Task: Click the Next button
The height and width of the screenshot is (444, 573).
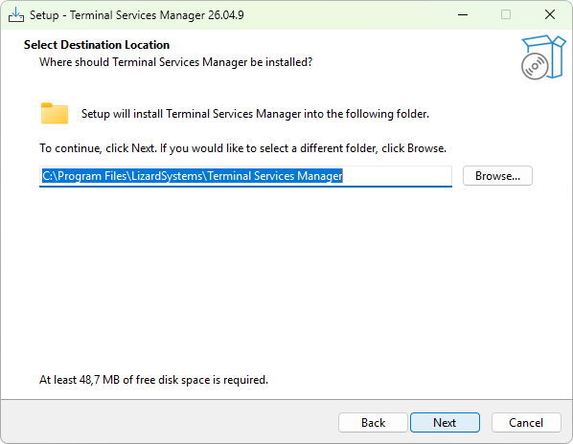Action: [445, 423]
